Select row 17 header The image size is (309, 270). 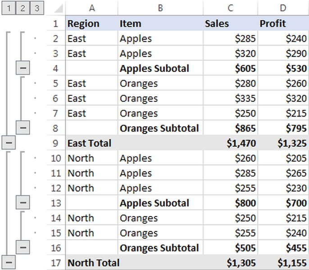(56, 262)
